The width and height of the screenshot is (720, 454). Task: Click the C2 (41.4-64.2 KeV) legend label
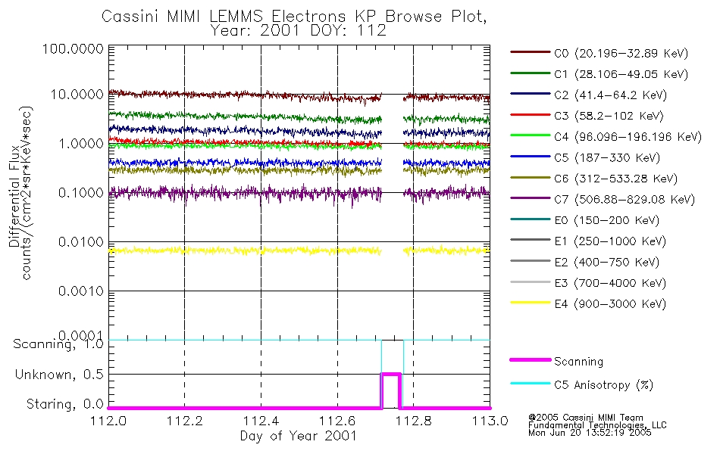[610, 95]
